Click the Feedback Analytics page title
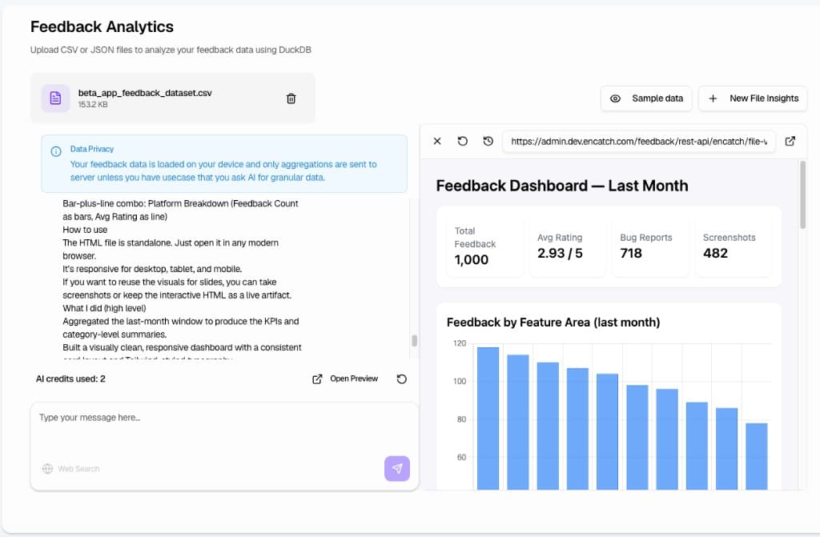The image size is (820, 537). (102, 26)
